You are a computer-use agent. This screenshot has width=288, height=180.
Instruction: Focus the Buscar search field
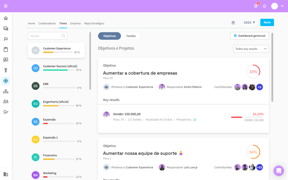(x=48, y=36)
